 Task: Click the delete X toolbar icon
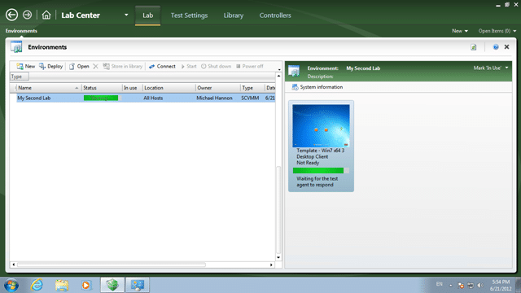coord(96,67)
